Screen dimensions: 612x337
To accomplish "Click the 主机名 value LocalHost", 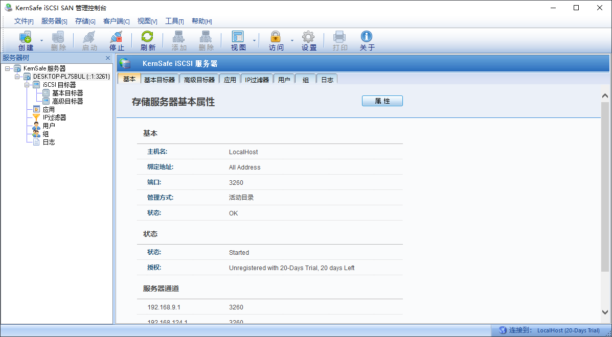I will point(243,152).
